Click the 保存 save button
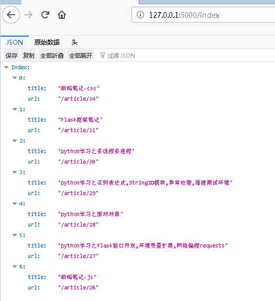275x301 pixels. [12, 56]
